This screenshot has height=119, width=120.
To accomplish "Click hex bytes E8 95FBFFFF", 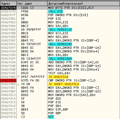I will click(x=31, y=30).
